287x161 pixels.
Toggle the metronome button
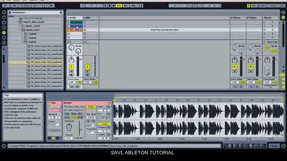(52, 6)
